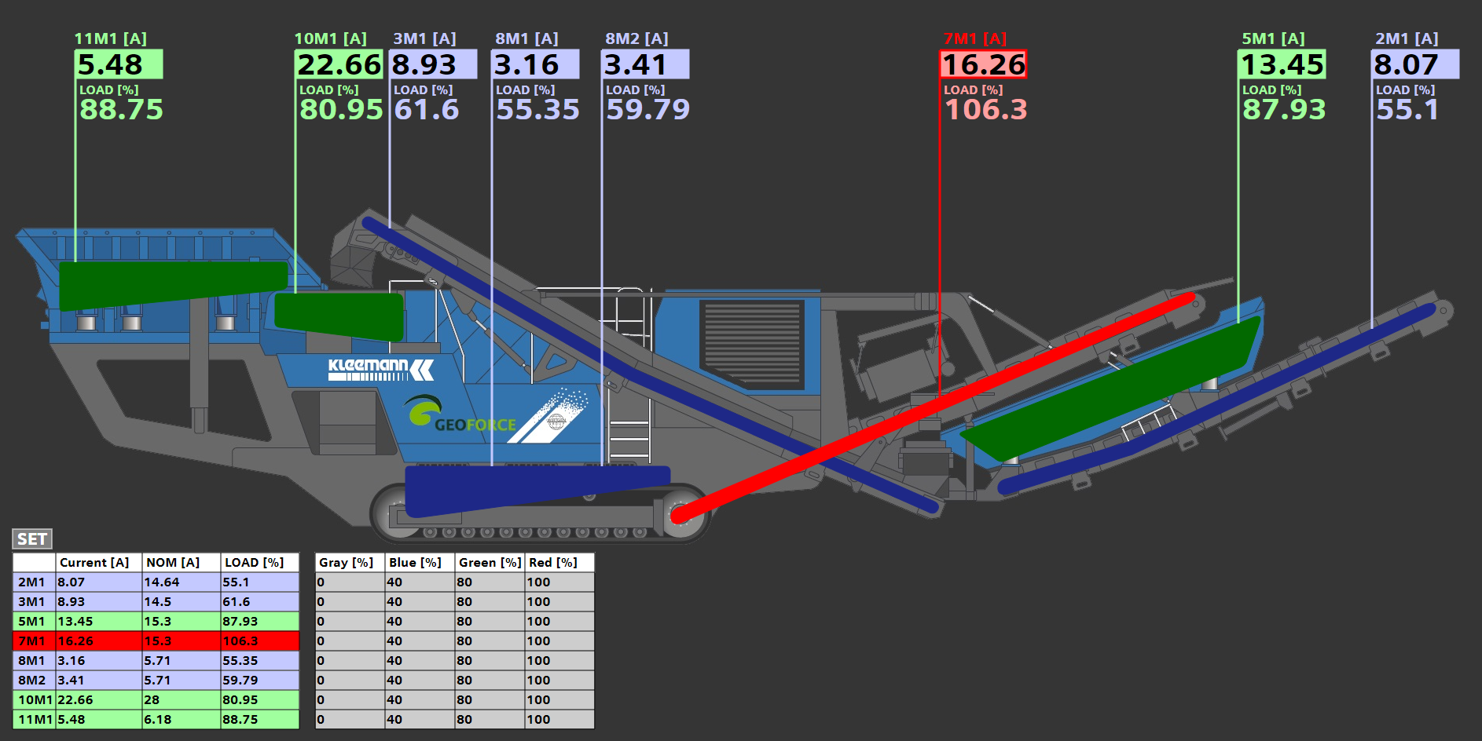Viewport: 1482px width, 741px height.
Task: Select the green 11M1 feeder hopper shape
Action: click(x=173, y=283)
